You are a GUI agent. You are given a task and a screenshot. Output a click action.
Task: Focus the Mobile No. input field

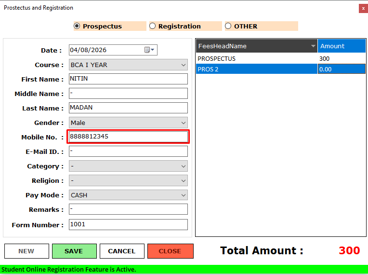pyautogui.click(x=128, y=137)
